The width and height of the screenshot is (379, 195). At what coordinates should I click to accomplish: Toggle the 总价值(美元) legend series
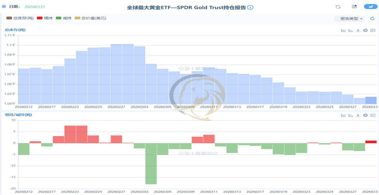90,18
